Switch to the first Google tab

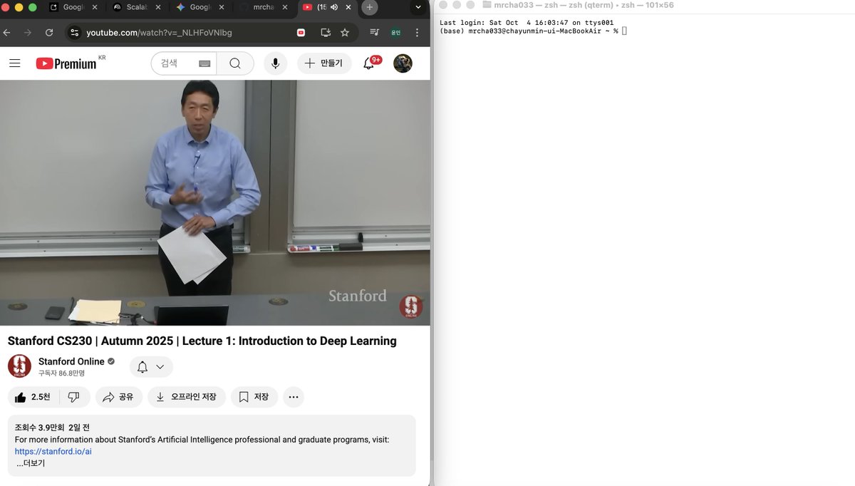pyautogui.click(x=73, y=7)
